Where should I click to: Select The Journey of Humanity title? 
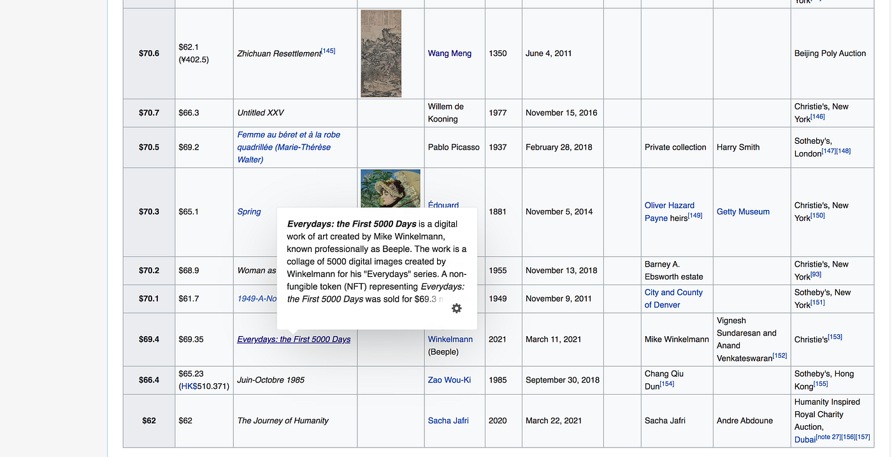(283, 421)
